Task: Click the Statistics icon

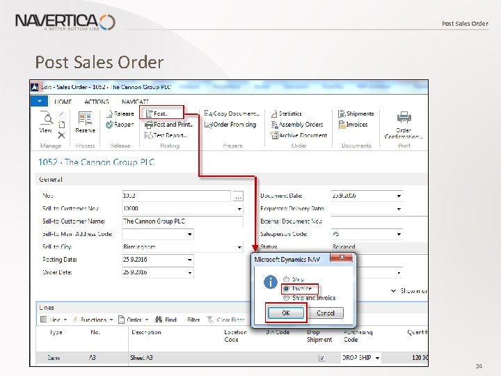Action: 274,113
